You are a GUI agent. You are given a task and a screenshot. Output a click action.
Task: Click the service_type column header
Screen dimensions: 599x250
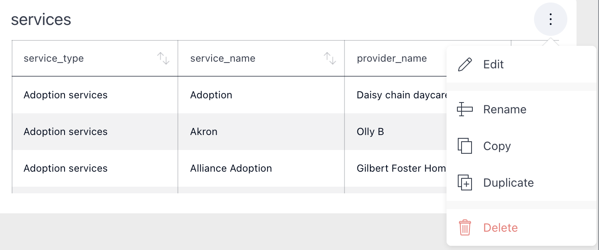click(54, 58)
